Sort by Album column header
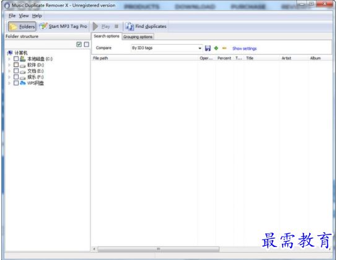The width and height of the screenshot is (337, 260). [320, 58]
